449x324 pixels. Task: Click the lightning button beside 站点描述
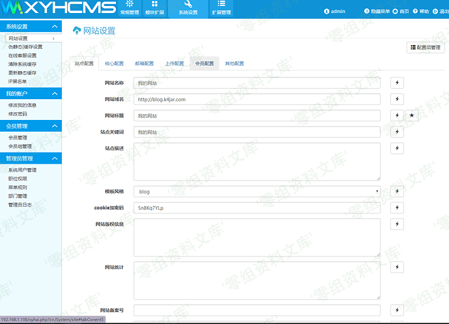point(397,149)
